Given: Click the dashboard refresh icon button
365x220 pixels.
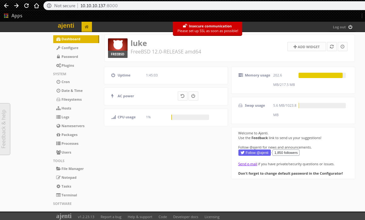Looking at the screenshot, I should pyautogui.click(x=332, y=47).
